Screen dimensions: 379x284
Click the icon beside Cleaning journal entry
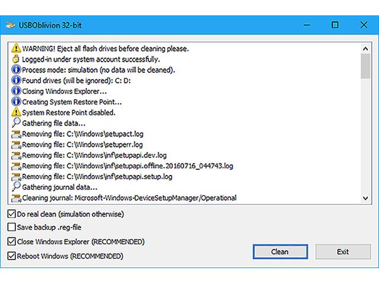[x=17, y=198]
